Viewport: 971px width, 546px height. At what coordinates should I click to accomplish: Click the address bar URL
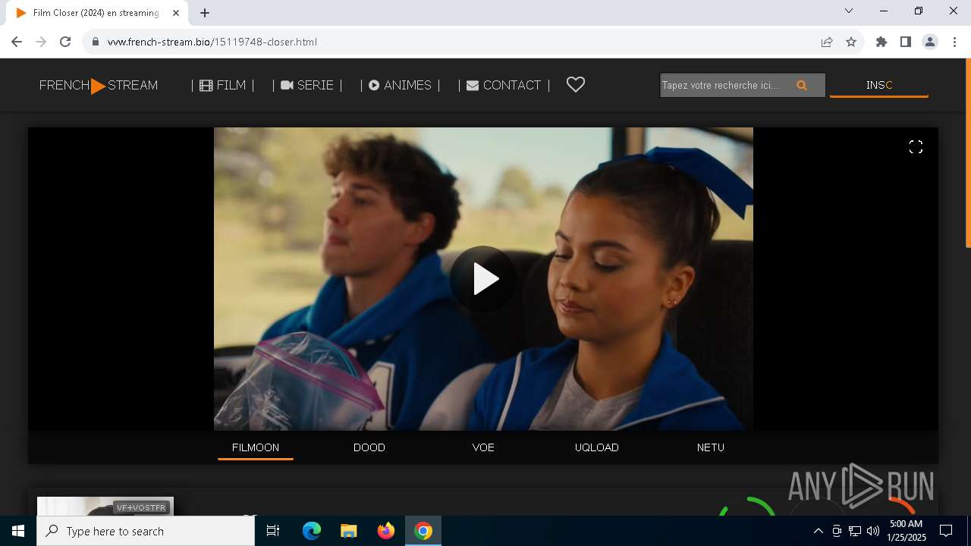(212, 42)
